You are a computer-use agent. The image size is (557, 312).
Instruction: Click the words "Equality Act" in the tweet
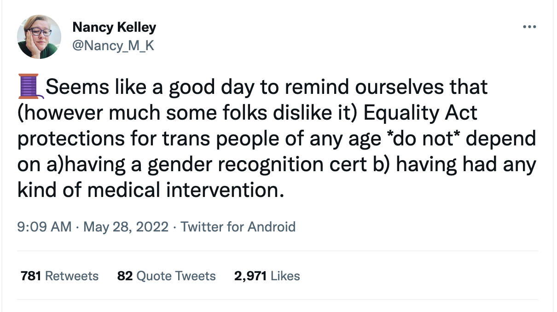coord(420,113)
